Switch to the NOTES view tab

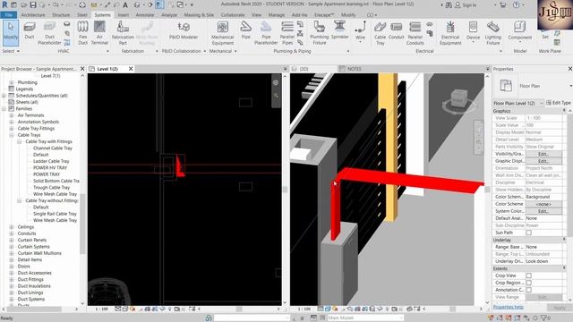click(x=354, y=69)
